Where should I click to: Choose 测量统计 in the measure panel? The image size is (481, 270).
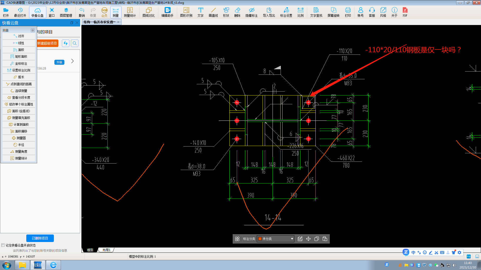[x=19, y=158]
